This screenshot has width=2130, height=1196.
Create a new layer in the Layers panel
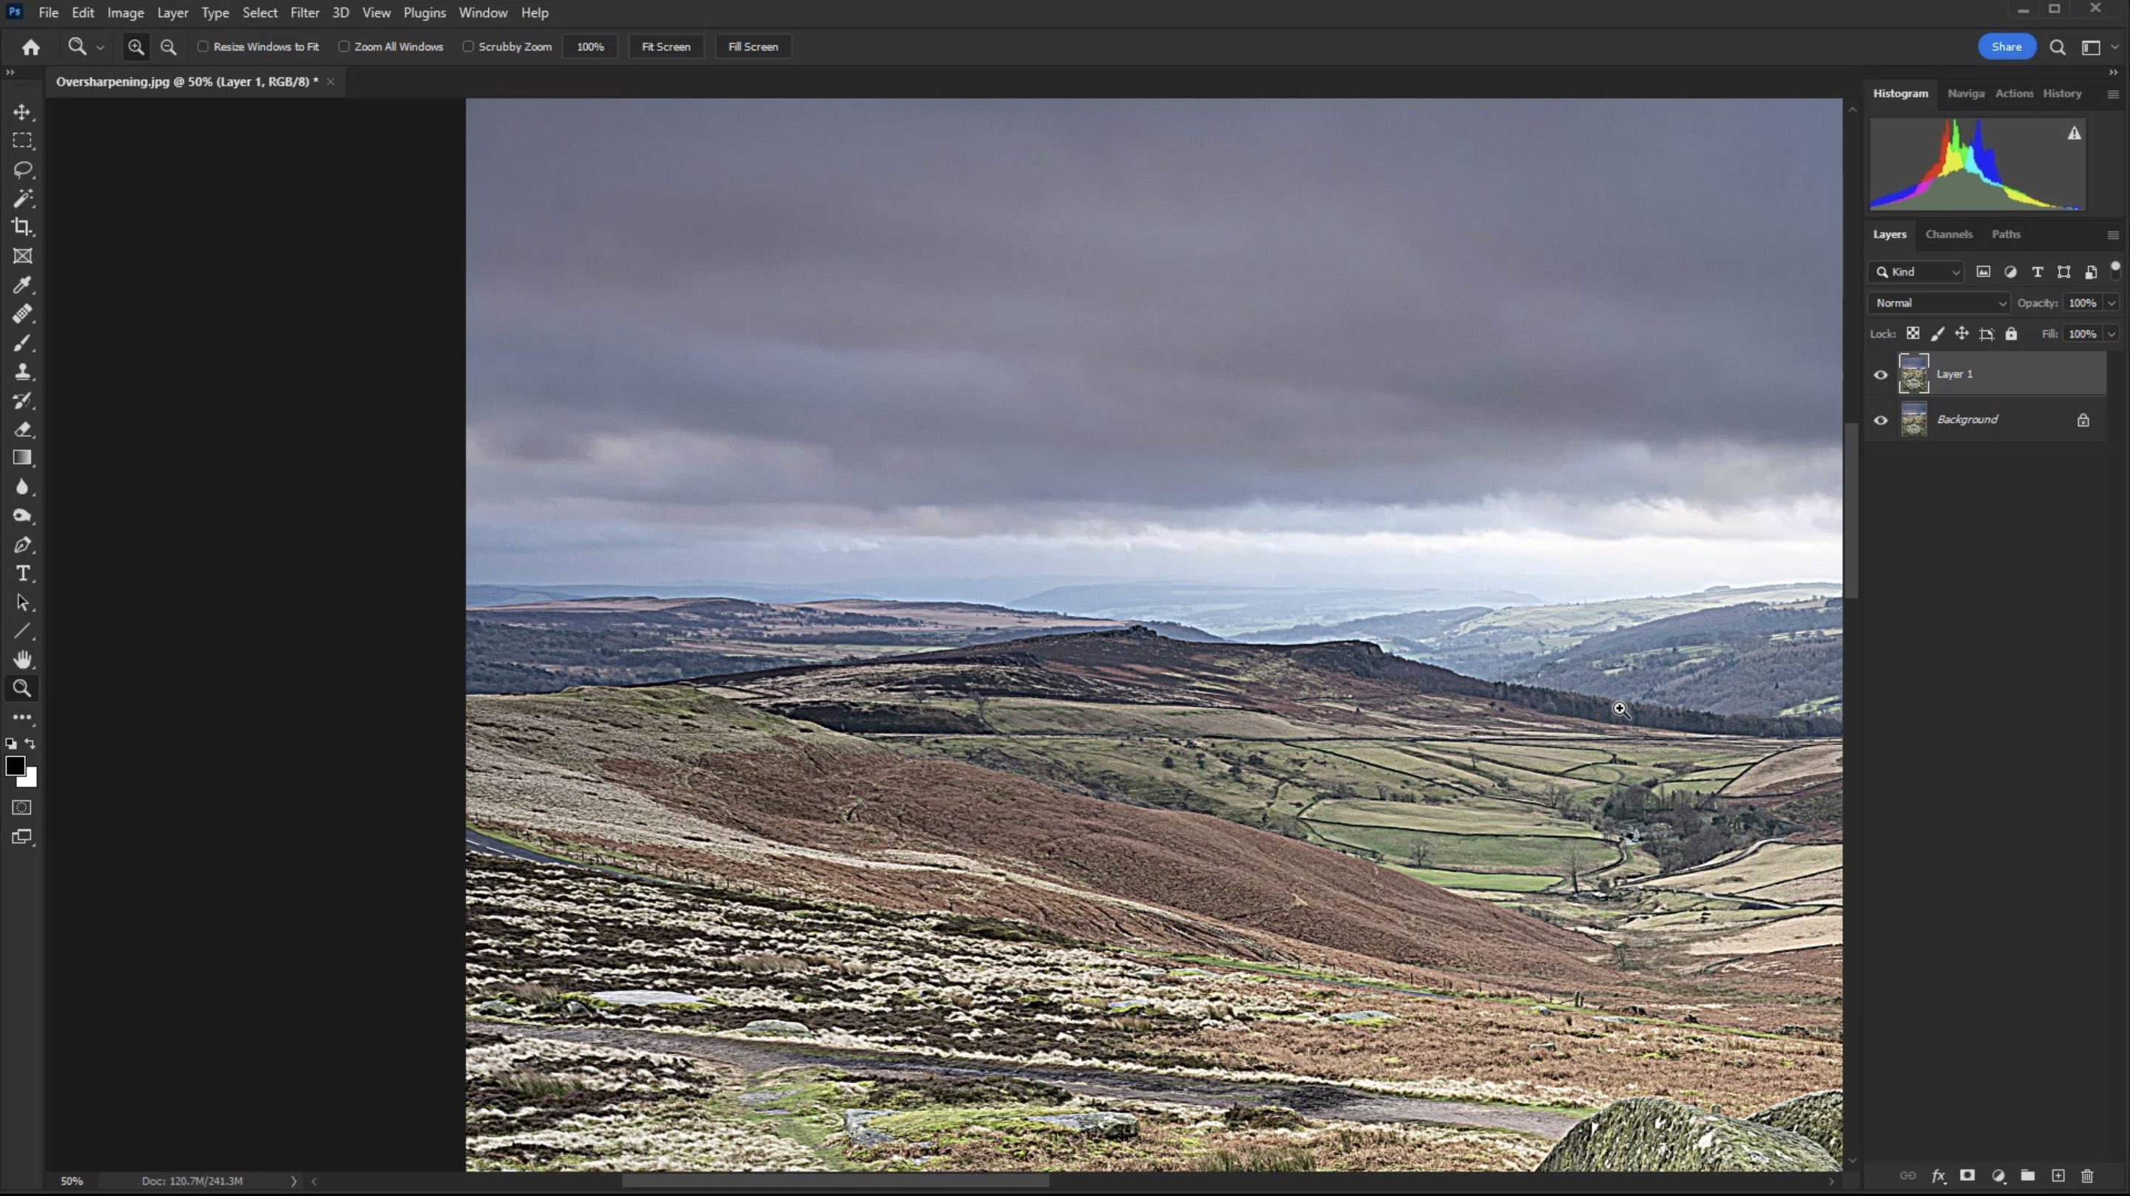point(2058,1175)
